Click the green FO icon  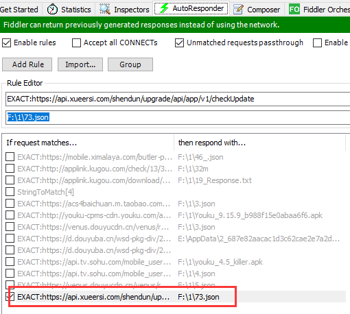[x=294, y=10]
